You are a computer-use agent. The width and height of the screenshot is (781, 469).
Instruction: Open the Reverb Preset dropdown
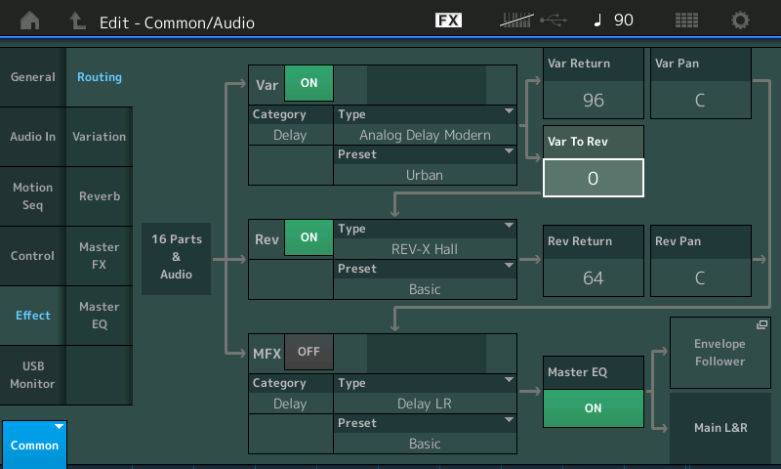coord(425,279)
